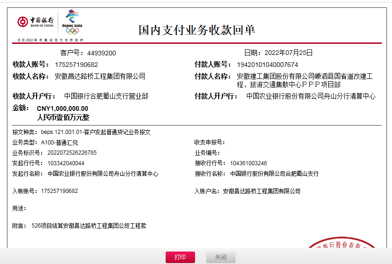Click the Bank of China logo

(x=36, y=22)
